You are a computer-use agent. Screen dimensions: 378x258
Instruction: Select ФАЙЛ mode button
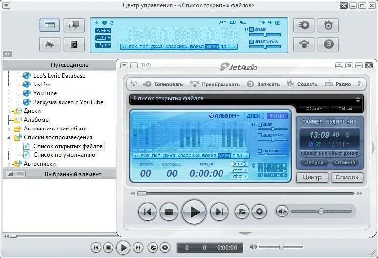[277, 116]
